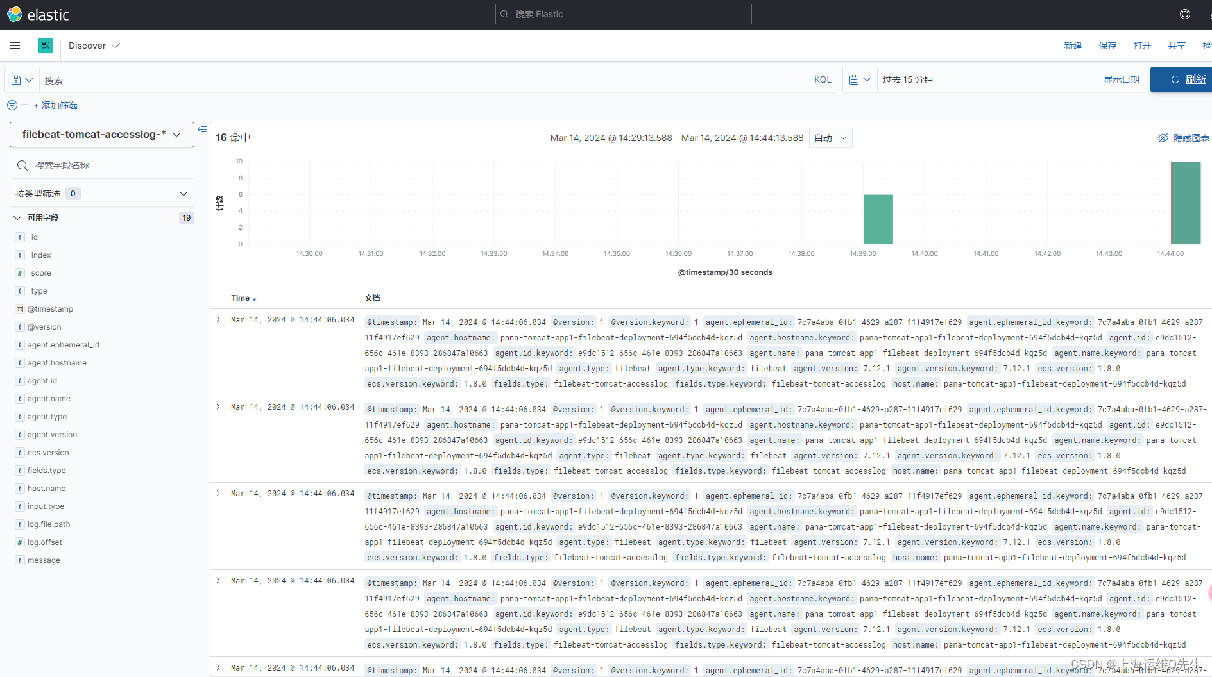Click the _id field type icon
Viewport: 1212px width, 677px height.
(20, 237)
